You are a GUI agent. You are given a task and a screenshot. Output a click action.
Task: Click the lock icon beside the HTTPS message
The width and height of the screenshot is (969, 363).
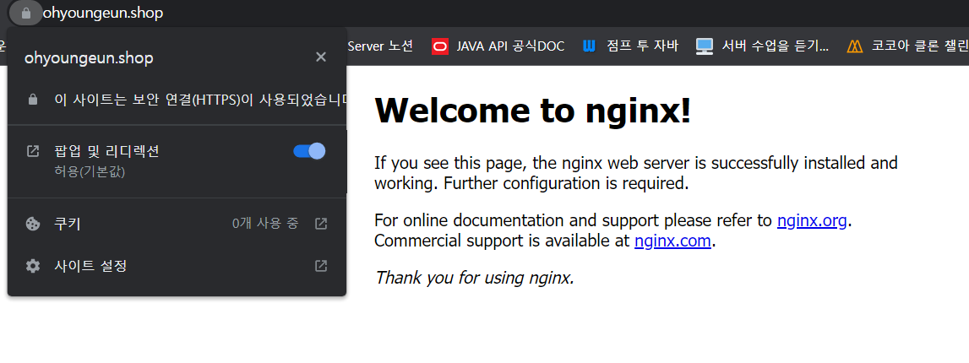[33, 100]
